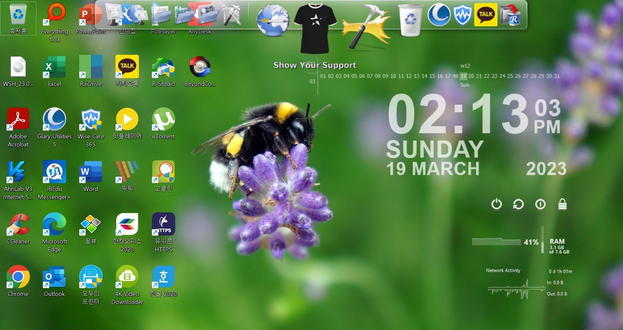Select day 01 in the calendar strip
The width and height of the screenshot is (623, 330).
coord(323,76)
